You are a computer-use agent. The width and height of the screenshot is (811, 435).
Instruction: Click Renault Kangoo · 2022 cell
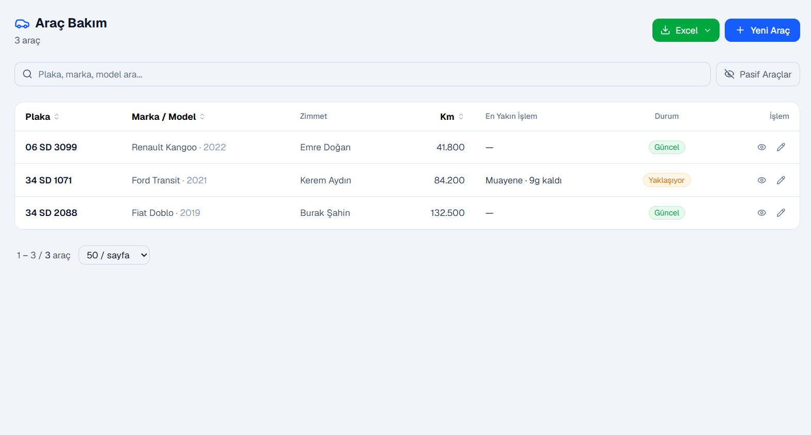click(x=179, y=147)
